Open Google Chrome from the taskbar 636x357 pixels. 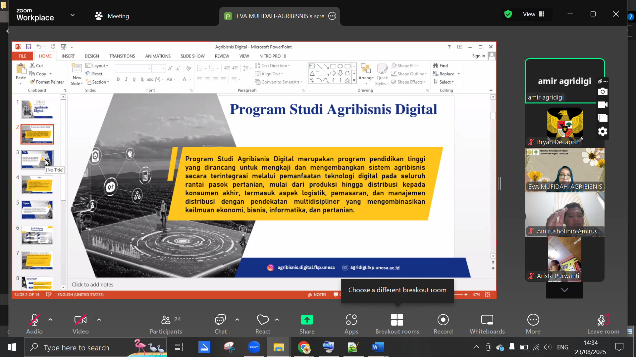coord(303,347)
